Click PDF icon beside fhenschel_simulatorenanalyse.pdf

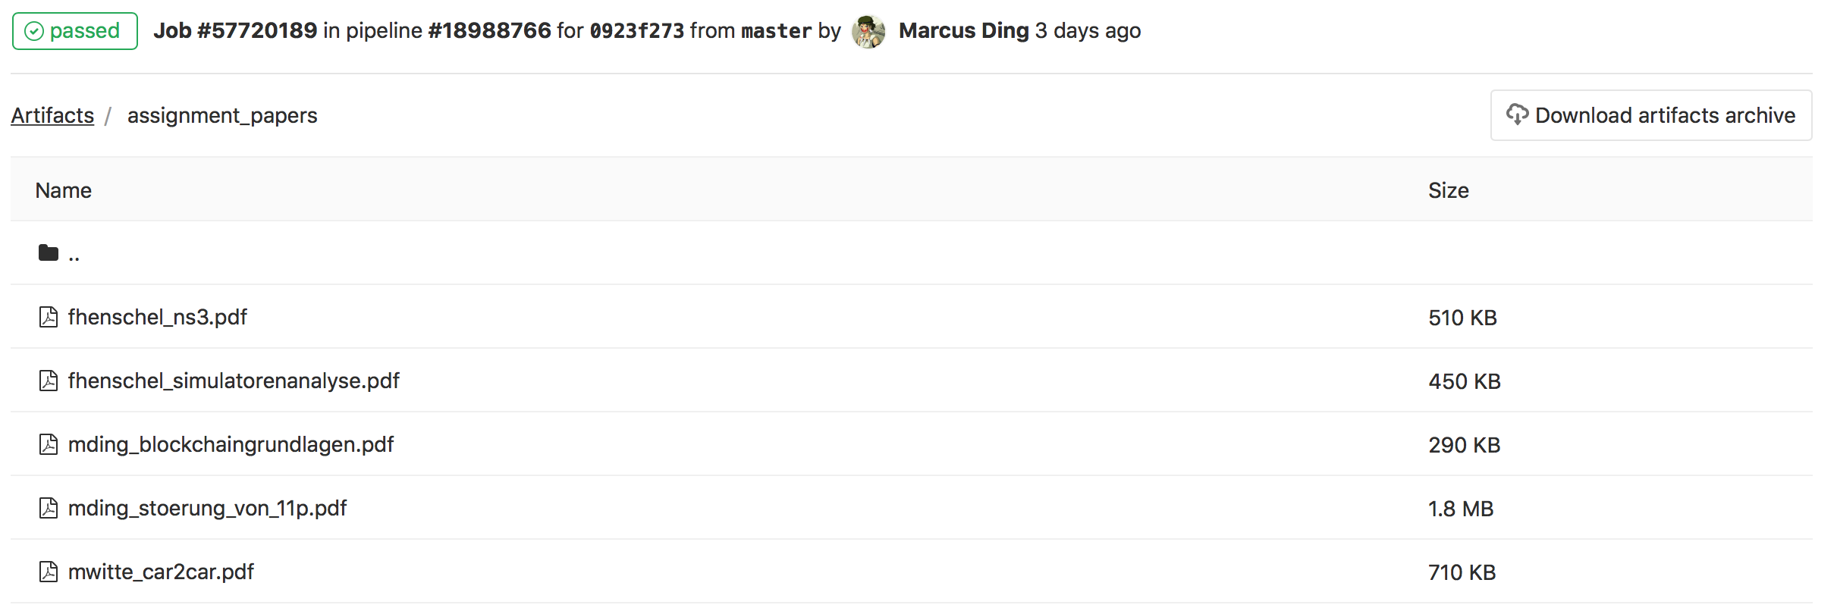49,381
